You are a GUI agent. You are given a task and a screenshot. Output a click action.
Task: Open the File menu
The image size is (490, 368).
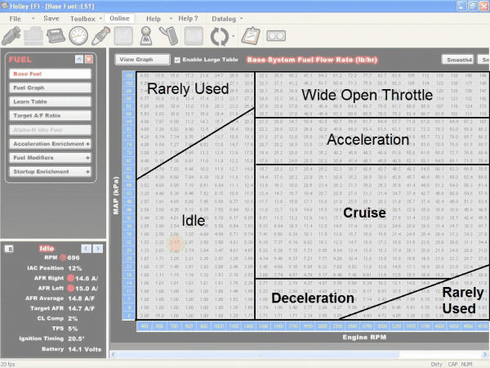15,19
